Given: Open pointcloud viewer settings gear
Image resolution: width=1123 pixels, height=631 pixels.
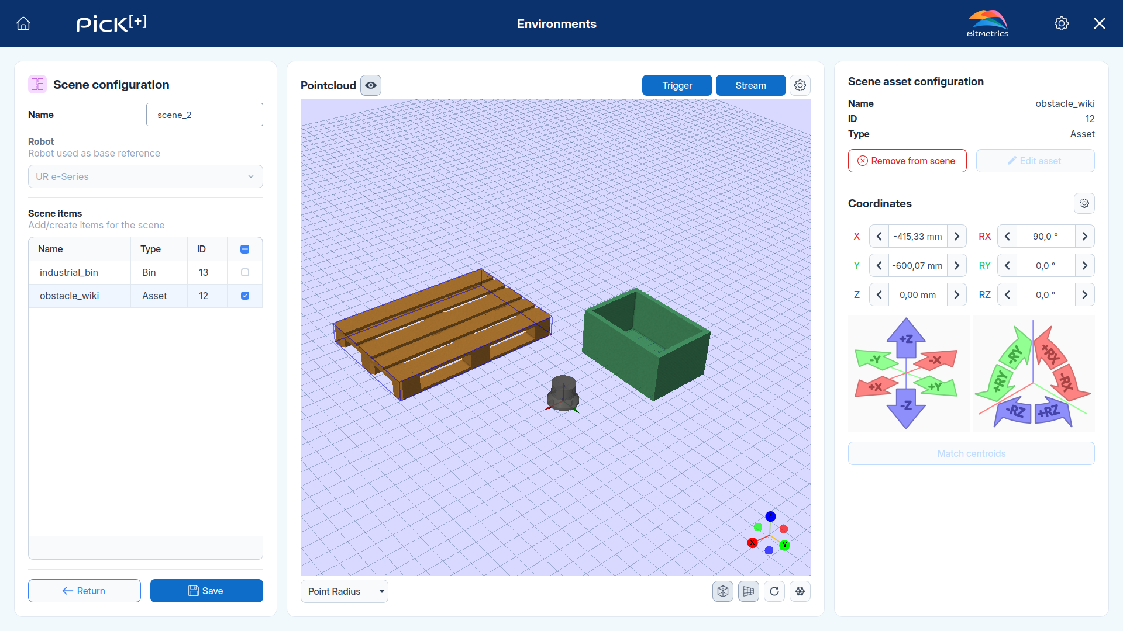Looking at the screenshot, I should [800, 85].
